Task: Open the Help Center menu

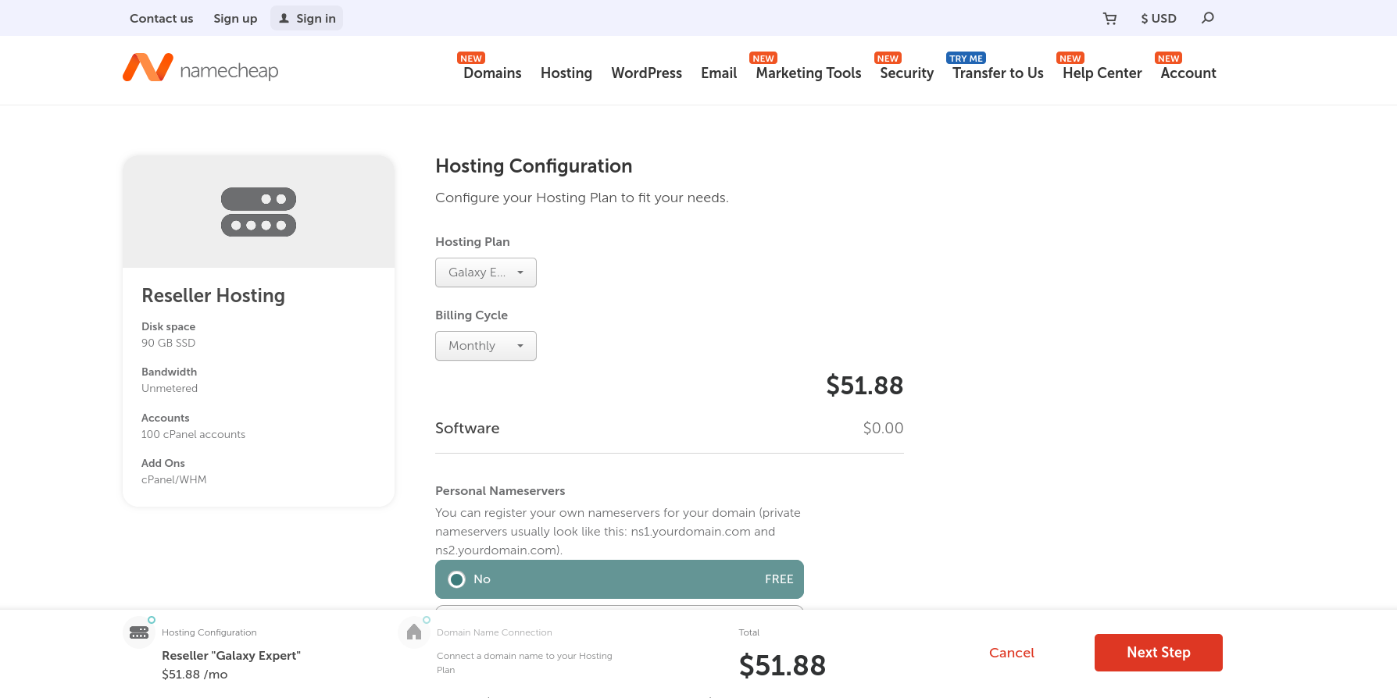Action: (x=1102, y=73)
